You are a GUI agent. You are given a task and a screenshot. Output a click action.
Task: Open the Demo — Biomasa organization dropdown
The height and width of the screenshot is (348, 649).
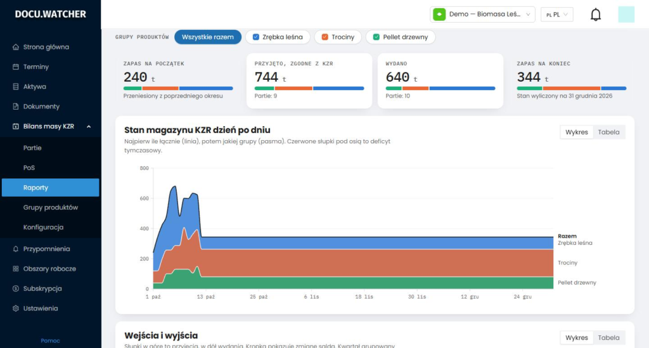click(x=482, y=14)
